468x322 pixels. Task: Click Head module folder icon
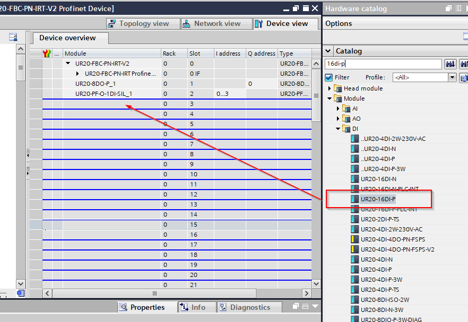point(337,88)
